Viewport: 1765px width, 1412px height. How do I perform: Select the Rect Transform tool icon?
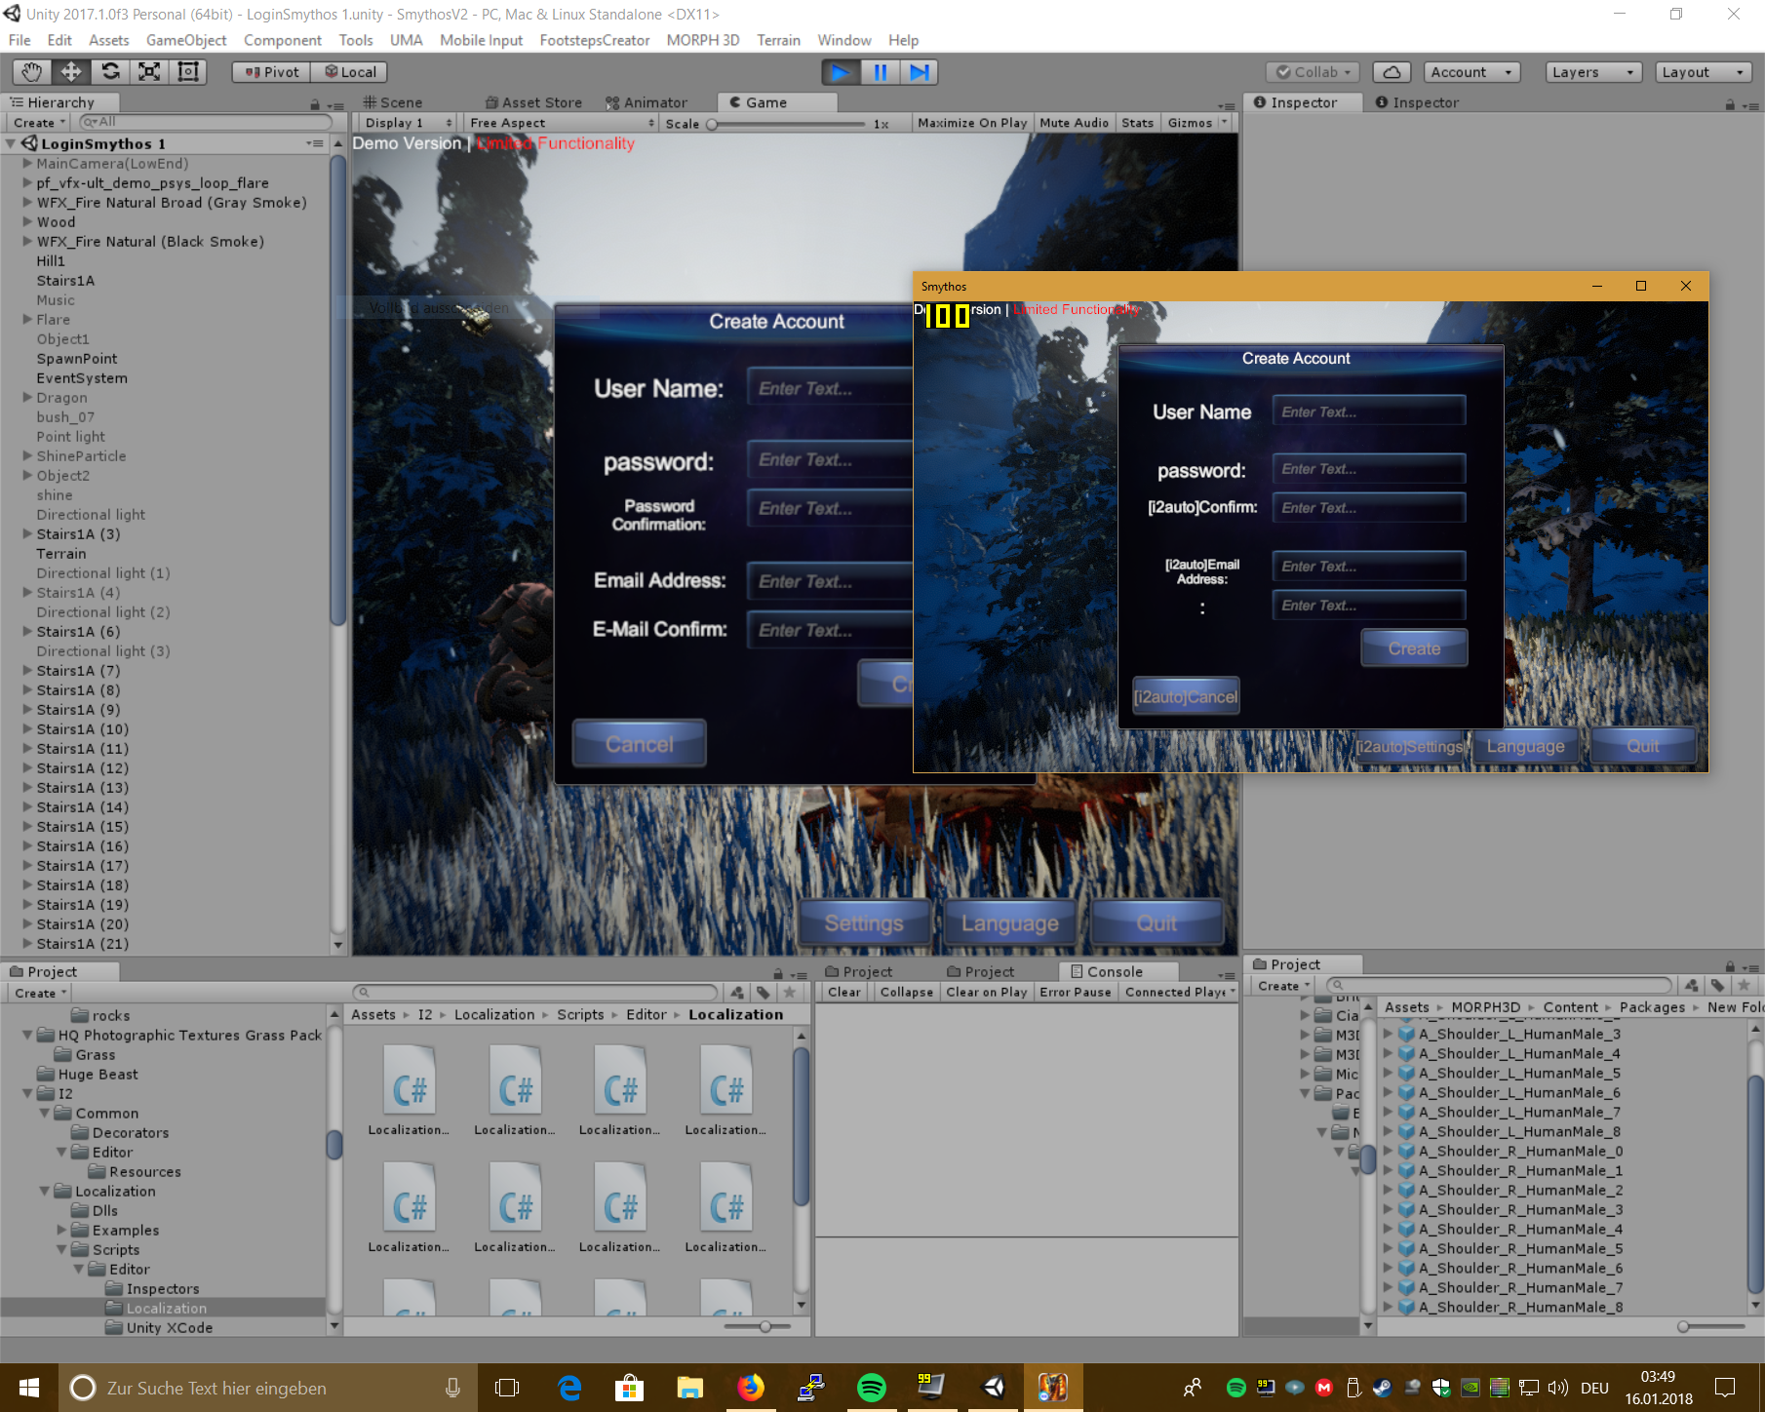tap(188, 72)
